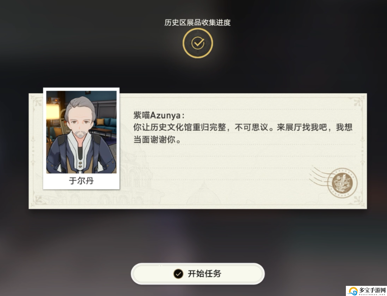
Task: Click the message line 当面谢谢你。
Action: [x=157, y=140]
